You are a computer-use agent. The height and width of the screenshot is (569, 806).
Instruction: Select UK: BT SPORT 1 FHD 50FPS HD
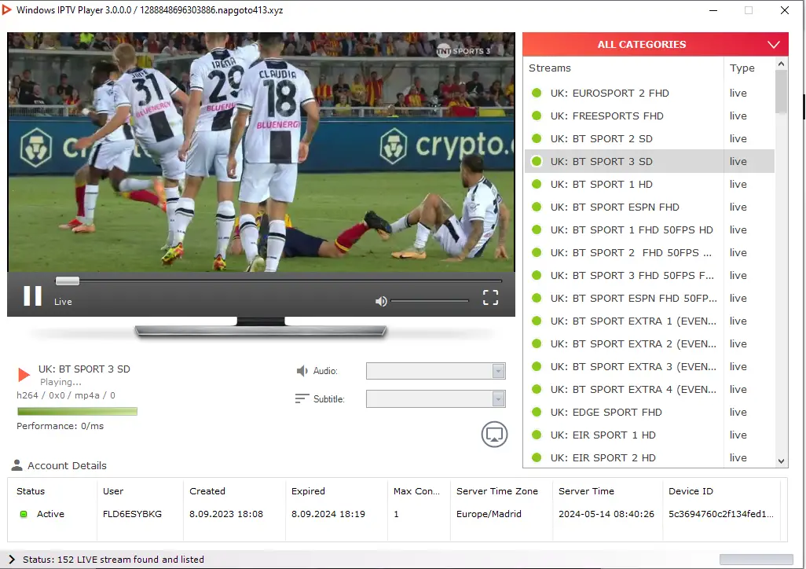[x=649, y=230]
